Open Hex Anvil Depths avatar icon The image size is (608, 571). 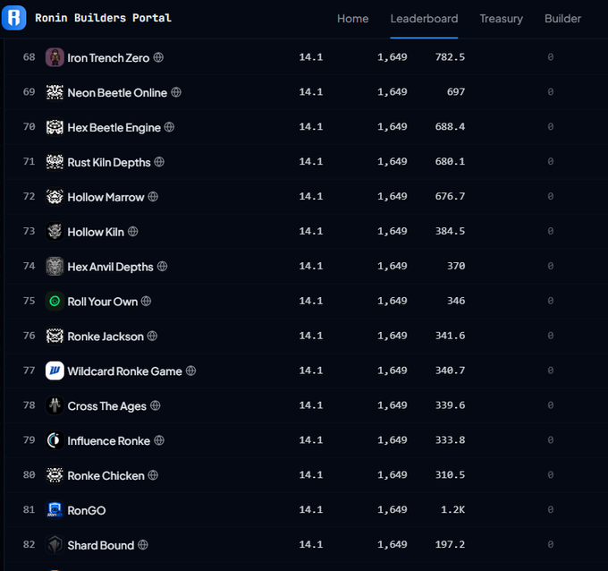click(55, 267)
